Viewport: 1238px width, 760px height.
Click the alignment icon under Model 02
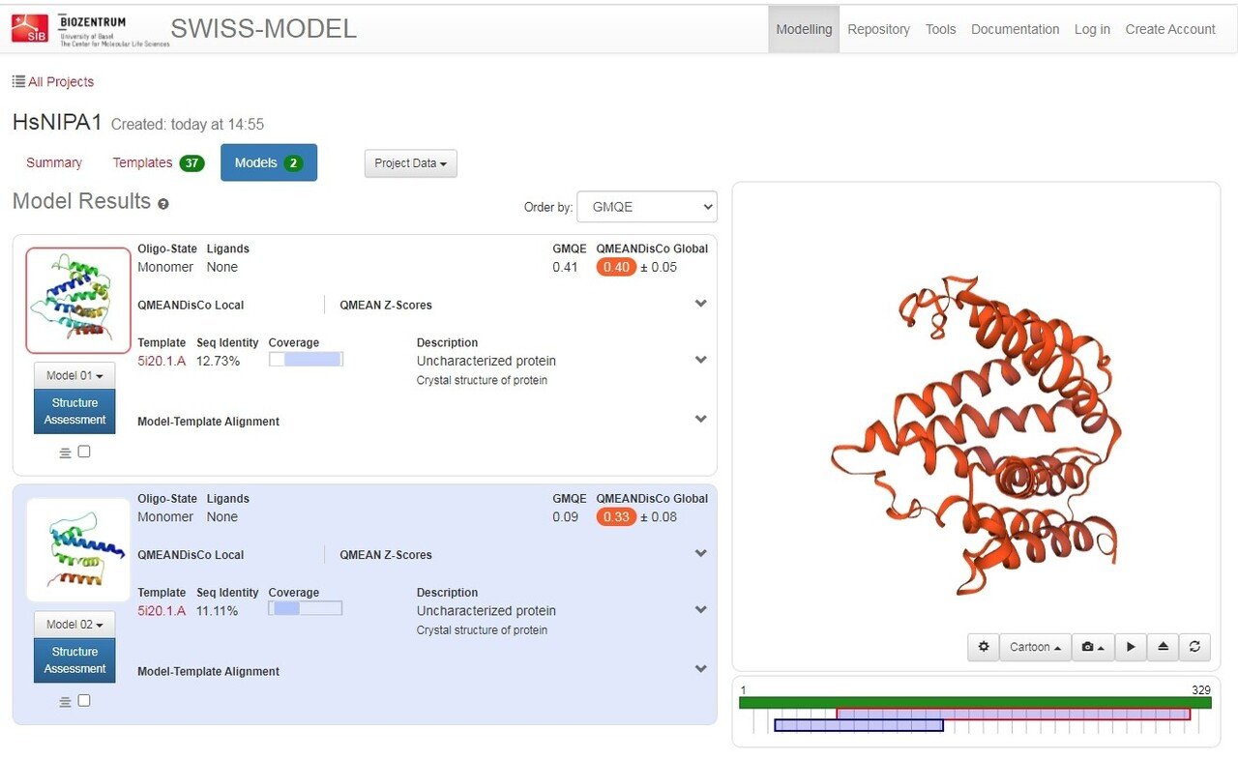(65, 702)
